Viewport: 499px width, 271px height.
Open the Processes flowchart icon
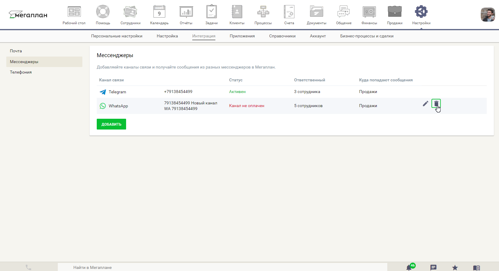click(263, 12)
